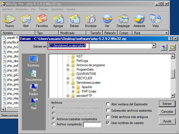Collapse ServidoresLocales folder node
The height and width of the screenshot is (134, 179).
(68, 83)
